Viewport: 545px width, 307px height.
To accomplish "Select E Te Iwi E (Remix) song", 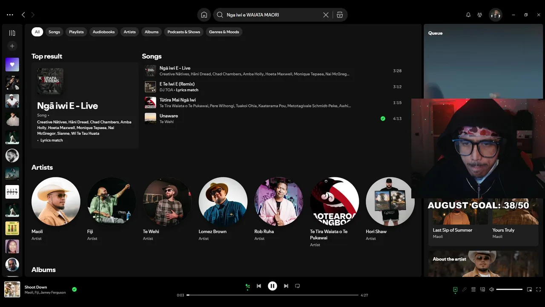I will tap(272, 87).
